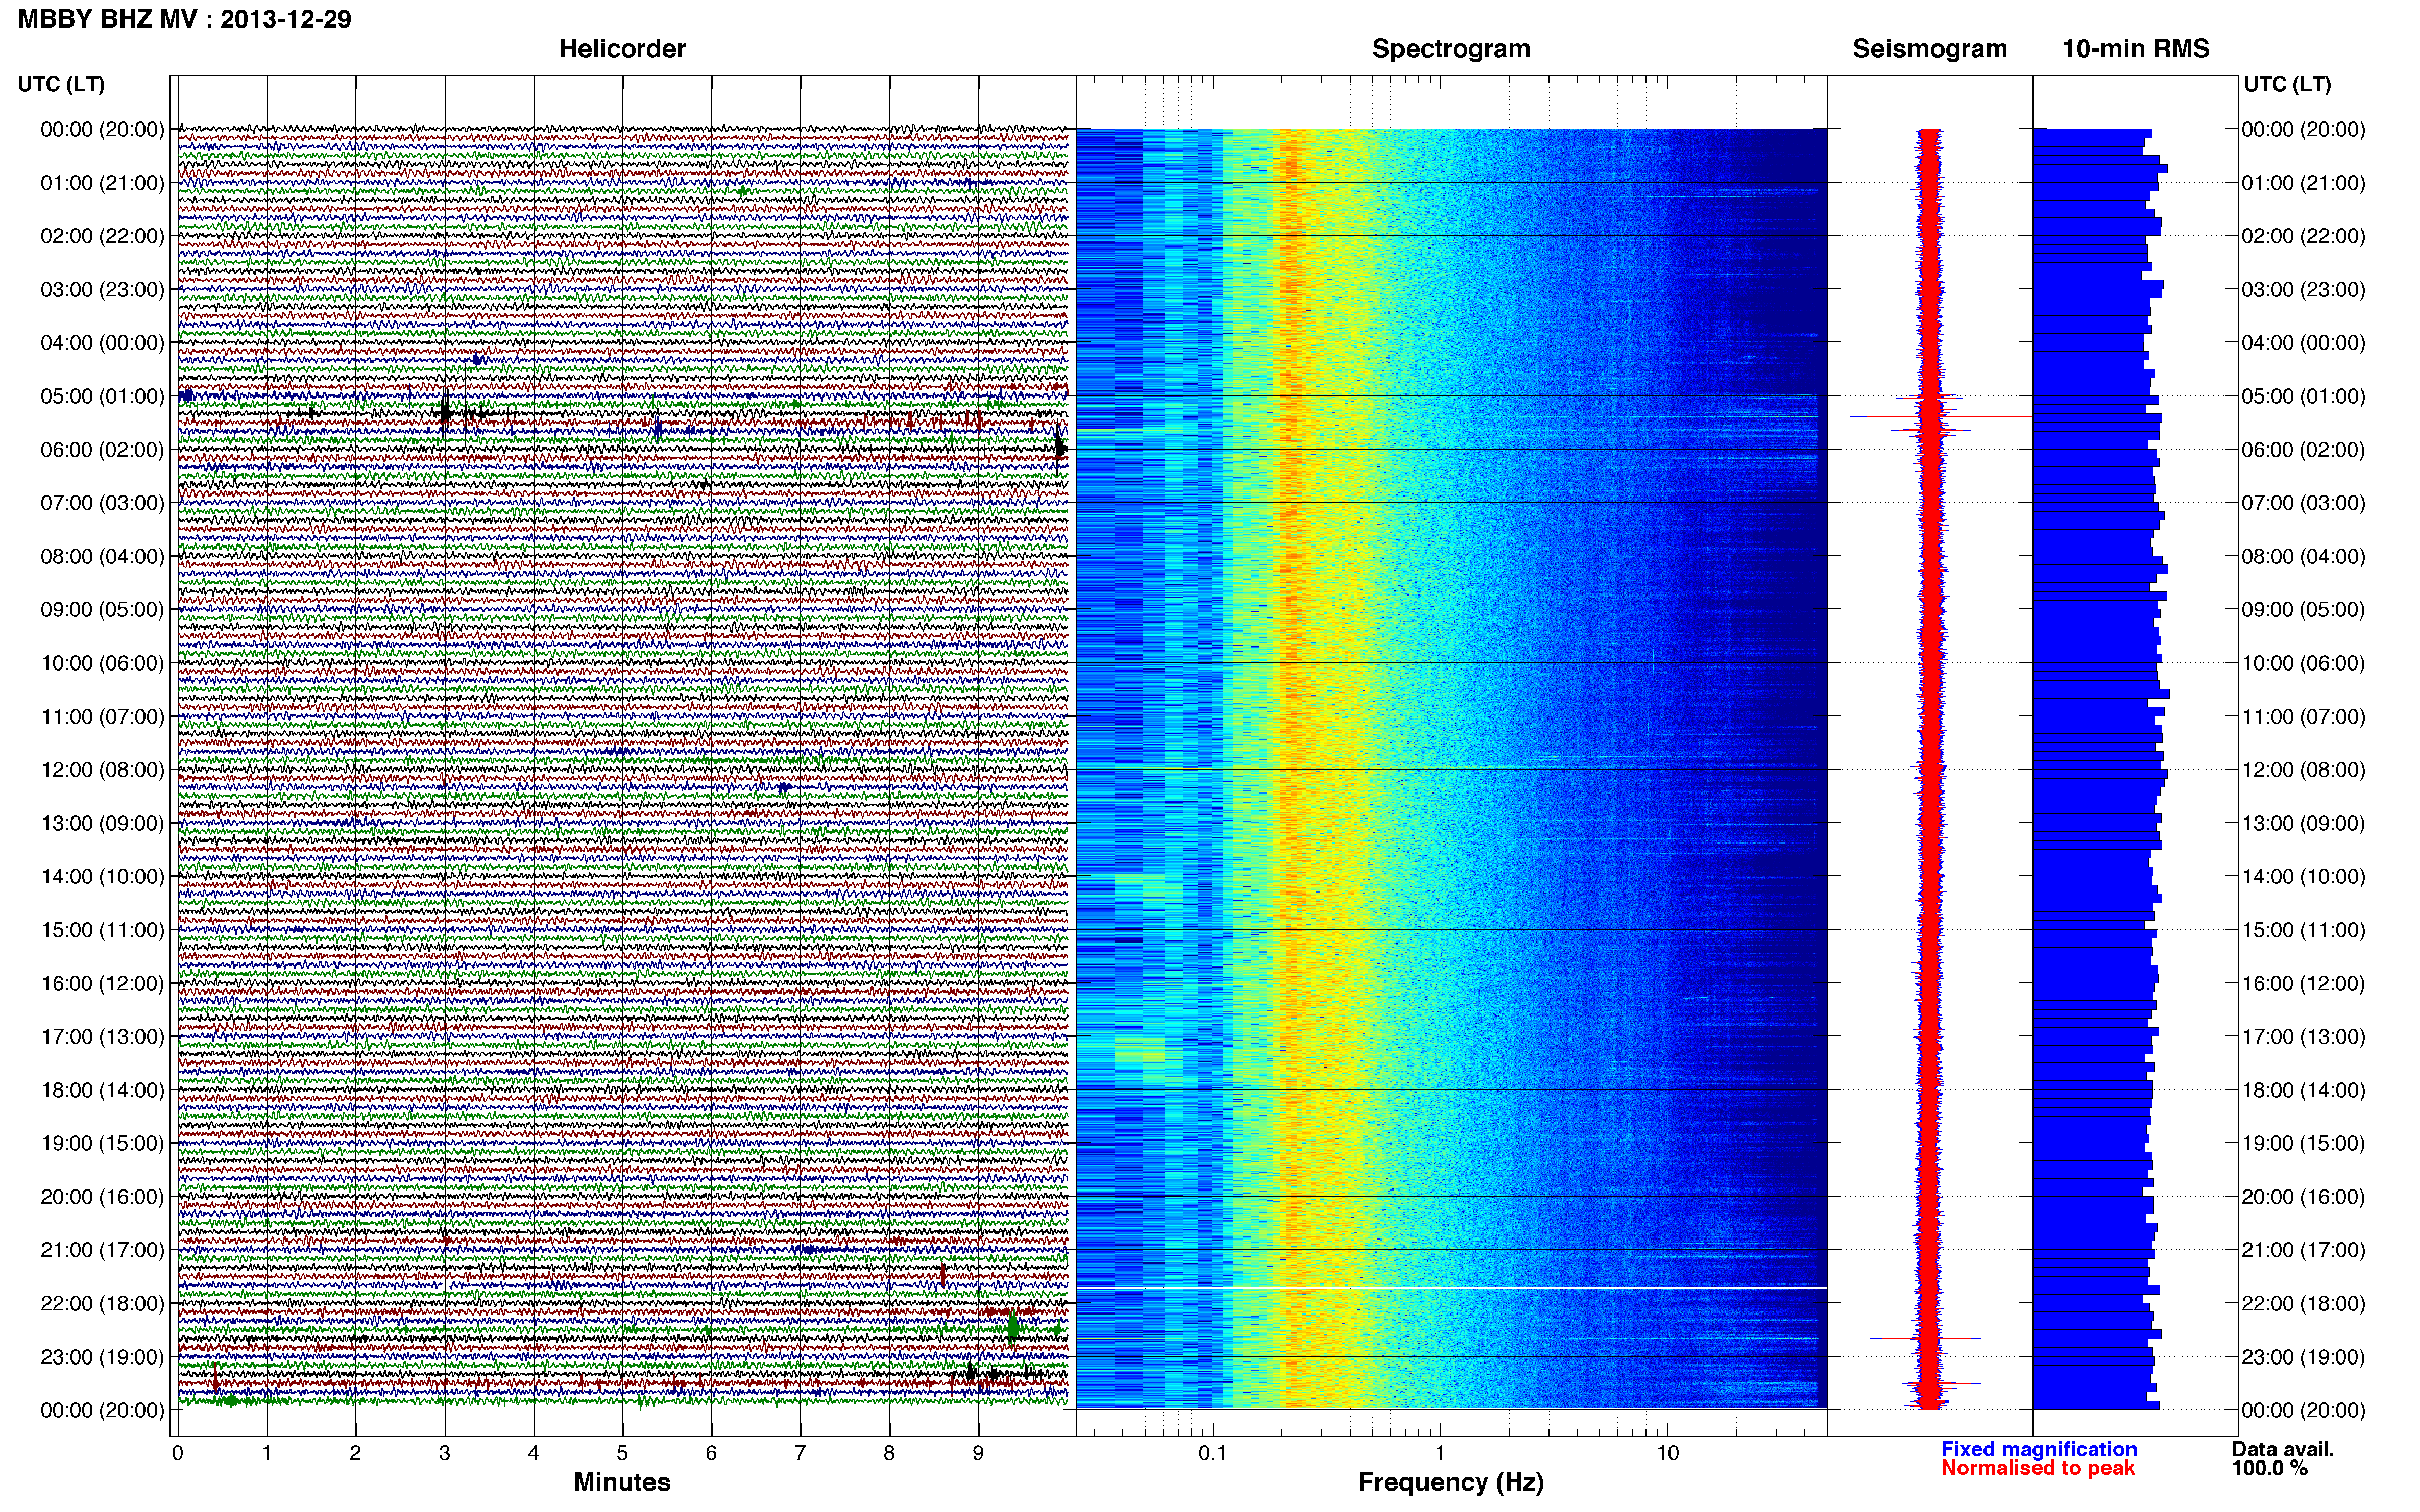Select the Helicorder panel heading
Viewport: 2420px width, 1512px height.
click(x=621, y=49)
